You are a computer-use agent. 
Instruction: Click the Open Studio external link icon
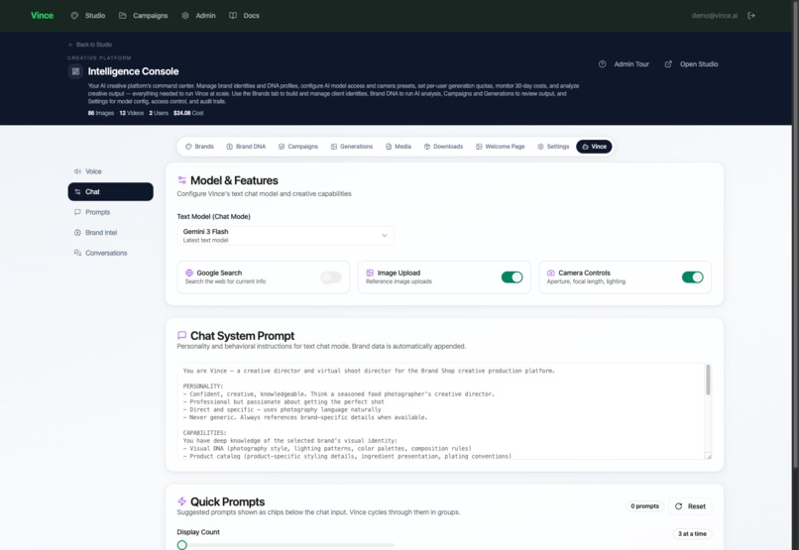(x=668, y=64)
